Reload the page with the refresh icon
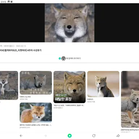This screenshot has height=139, width=139. click(x=94, y=136)
